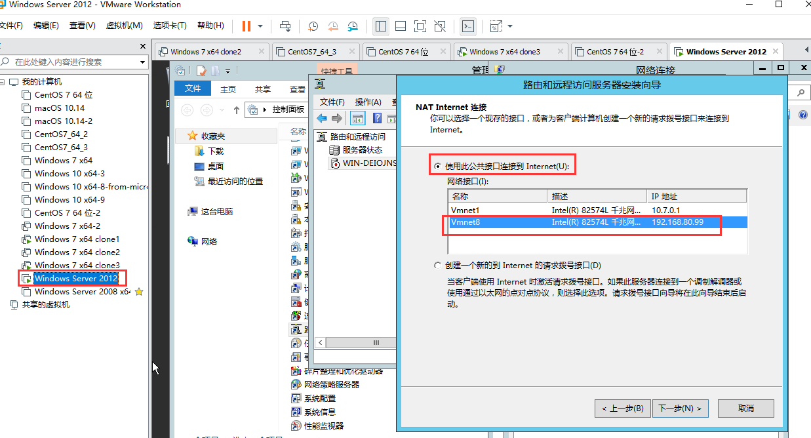811x438 pixels.
Task: Open 桌面 in Explorer sidebar
Action: (209, 166)
